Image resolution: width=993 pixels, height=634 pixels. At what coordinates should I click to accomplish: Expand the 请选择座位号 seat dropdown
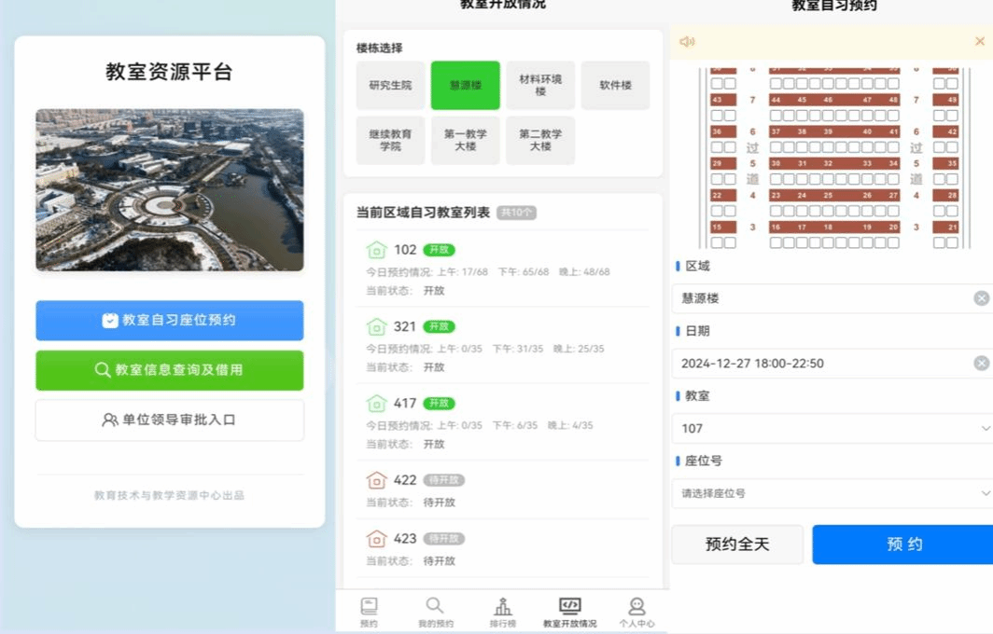coord(831,493)
